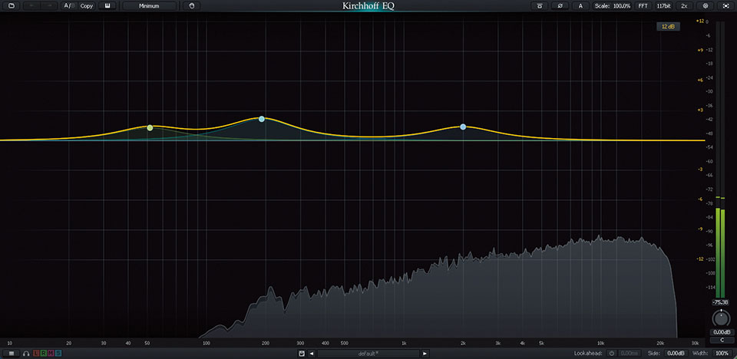Click the Kirchhoff EQ title logo
This screenshot has width=737, height=359.
(x=368, y=6)
